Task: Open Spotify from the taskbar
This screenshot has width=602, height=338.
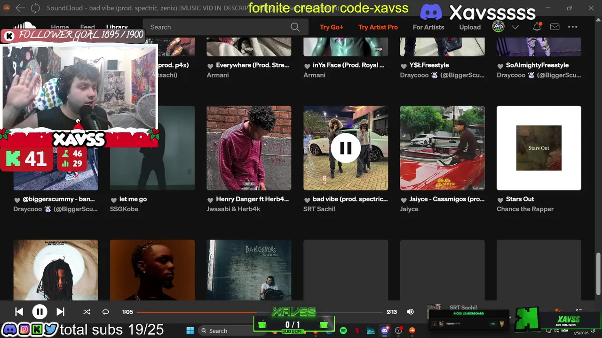Action: click(343, 330)
